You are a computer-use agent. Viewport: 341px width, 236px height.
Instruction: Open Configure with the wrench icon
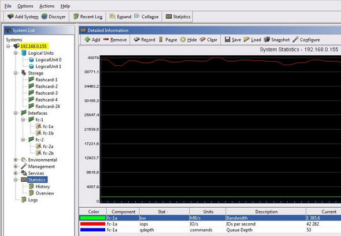295,39
